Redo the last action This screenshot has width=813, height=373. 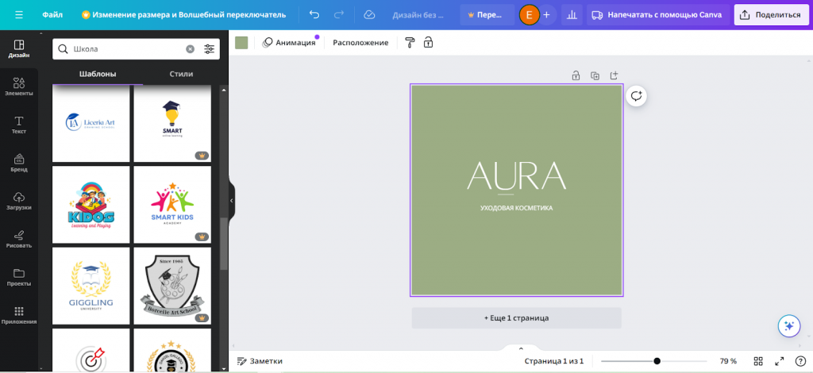(x=338, y=15)
